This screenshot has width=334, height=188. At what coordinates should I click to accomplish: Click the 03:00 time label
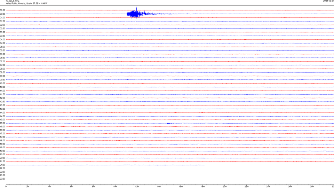(x=2, y=32)
